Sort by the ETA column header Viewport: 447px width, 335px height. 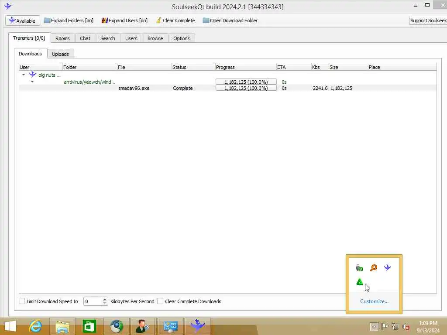coord(294,67)
